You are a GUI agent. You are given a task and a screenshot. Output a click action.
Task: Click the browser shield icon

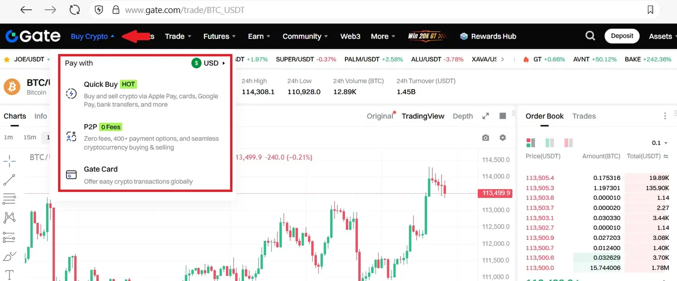[x=99, y=10]
